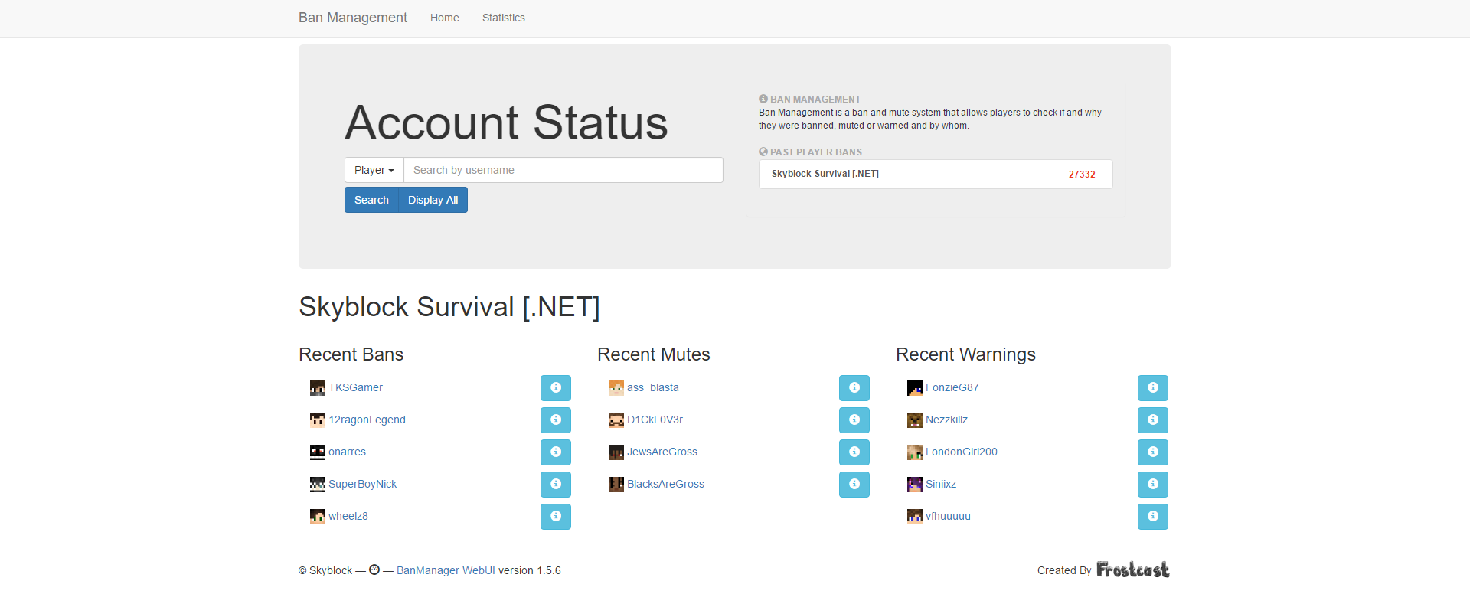
Task: Focus the Search by username field
Action: (x=563, y=170)
